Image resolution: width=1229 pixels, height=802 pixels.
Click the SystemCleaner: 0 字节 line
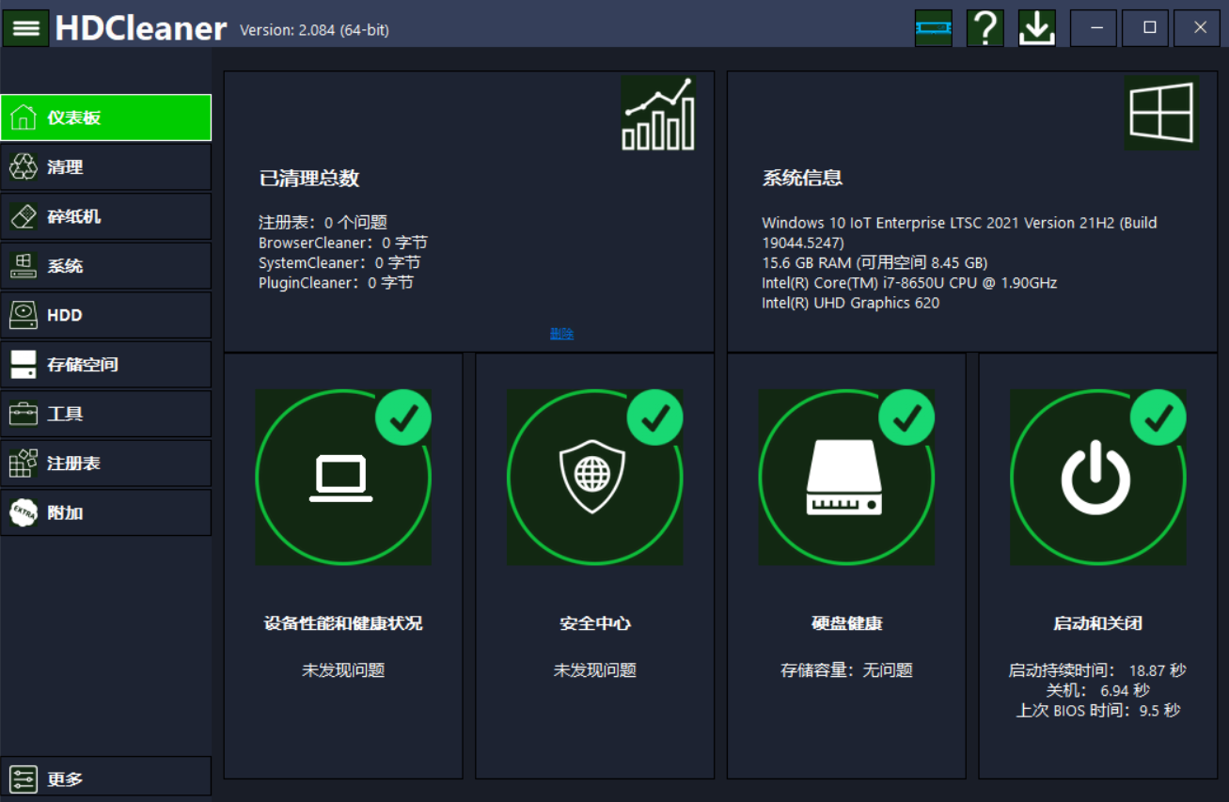point(339,263)
